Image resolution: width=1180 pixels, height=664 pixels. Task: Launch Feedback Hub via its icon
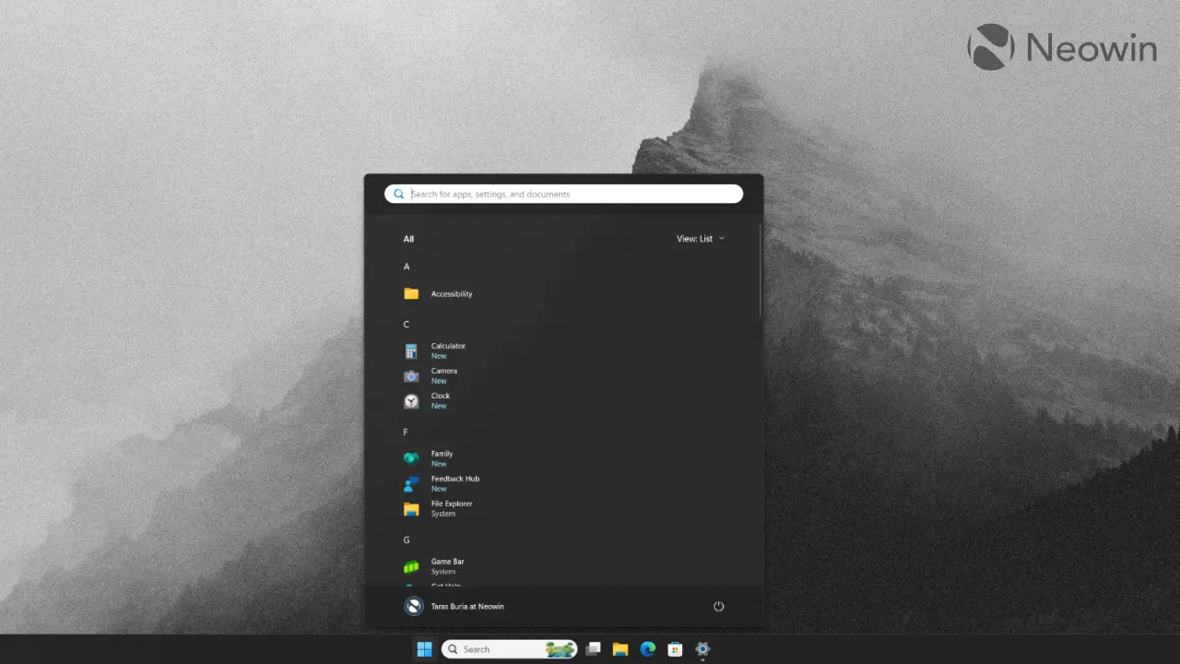411,483
